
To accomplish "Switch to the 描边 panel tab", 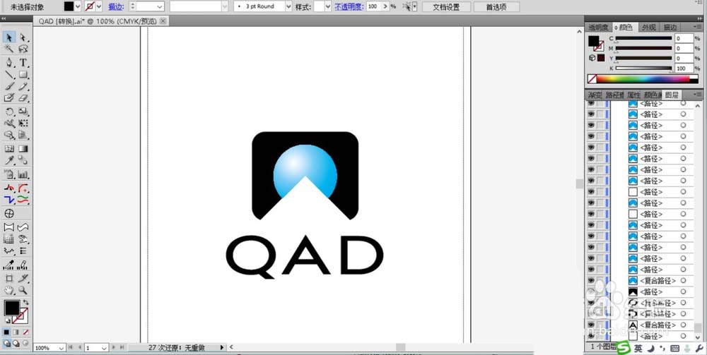I will pyautogui.click(x=670, y=28).
